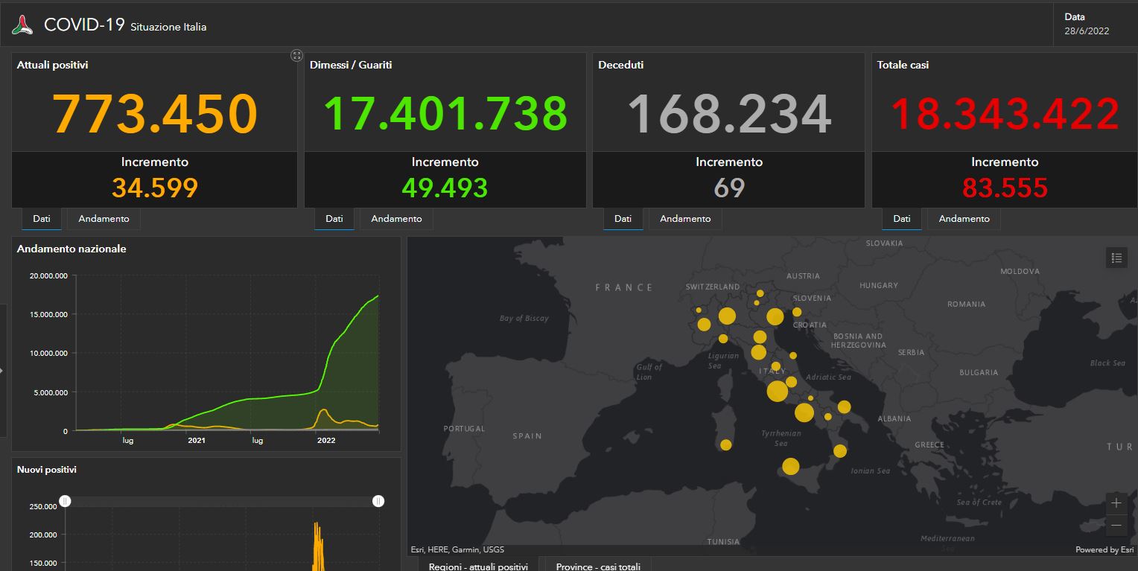1138x571 pixels.
Task: Click the 168.234 deceased value
Action: (x=729, y=114)
